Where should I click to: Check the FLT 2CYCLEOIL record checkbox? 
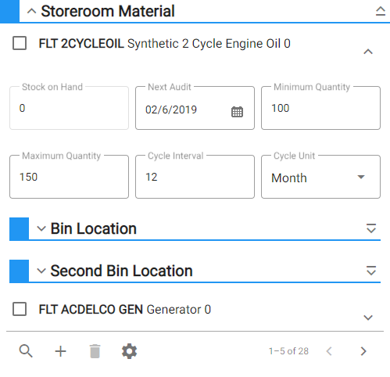click(x=20, y=43)
